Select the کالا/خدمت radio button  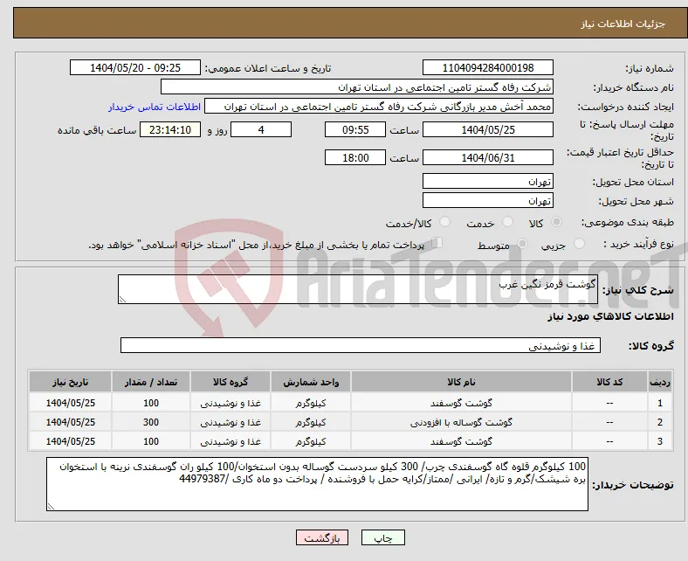tap(444, 222)
